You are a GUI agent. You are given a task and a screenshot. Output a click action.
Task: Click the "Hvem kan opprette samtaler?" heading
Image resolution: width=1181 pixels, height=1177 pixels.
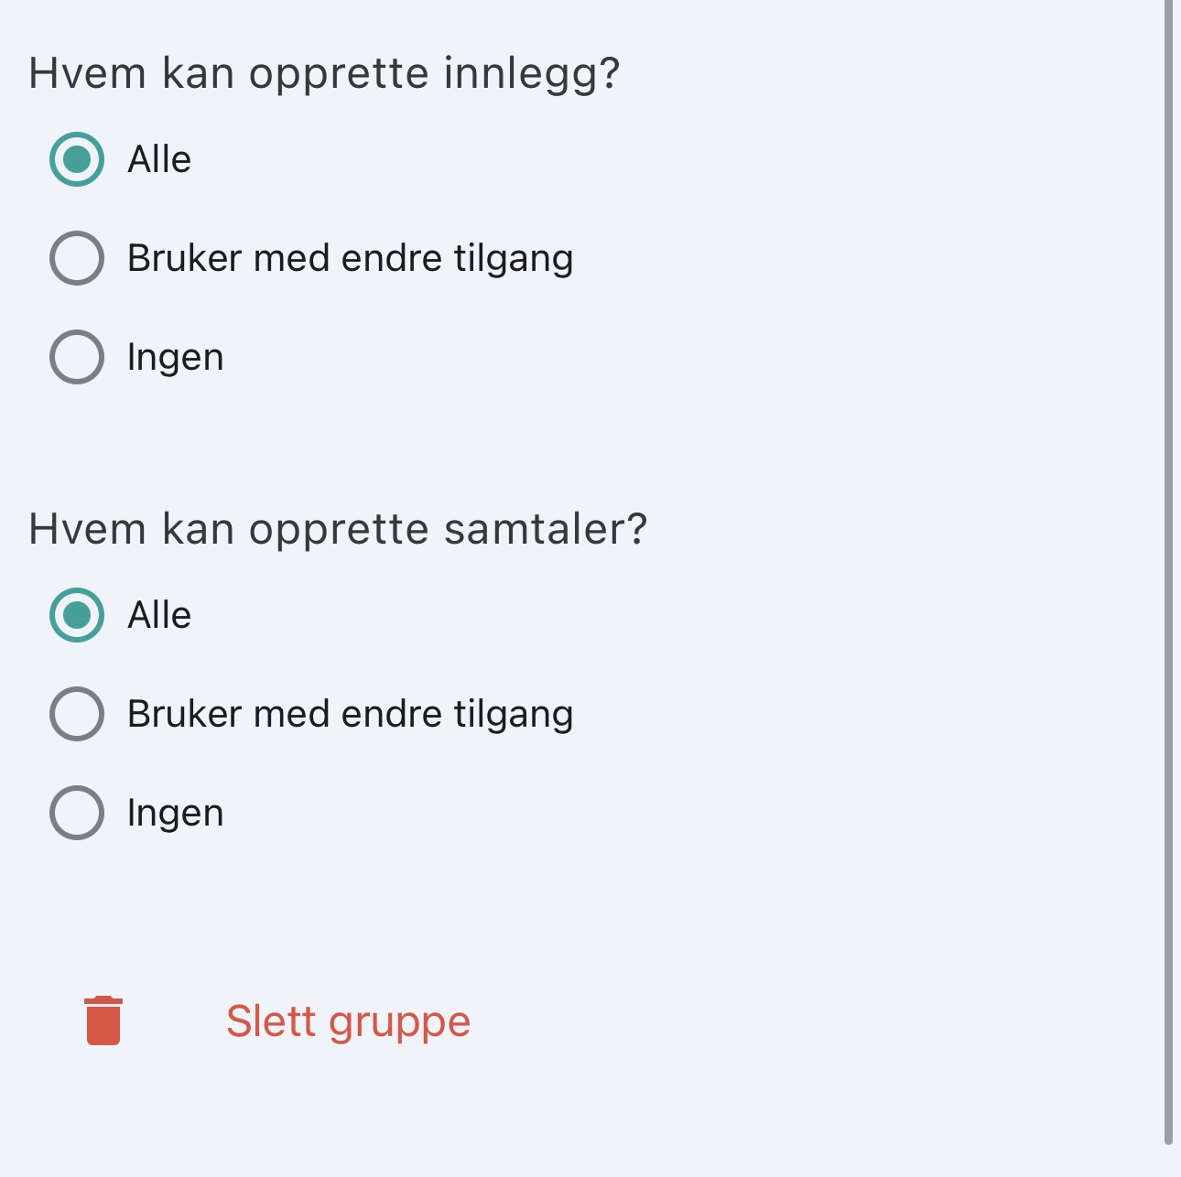pyautogui.click(x=339, y=530)
